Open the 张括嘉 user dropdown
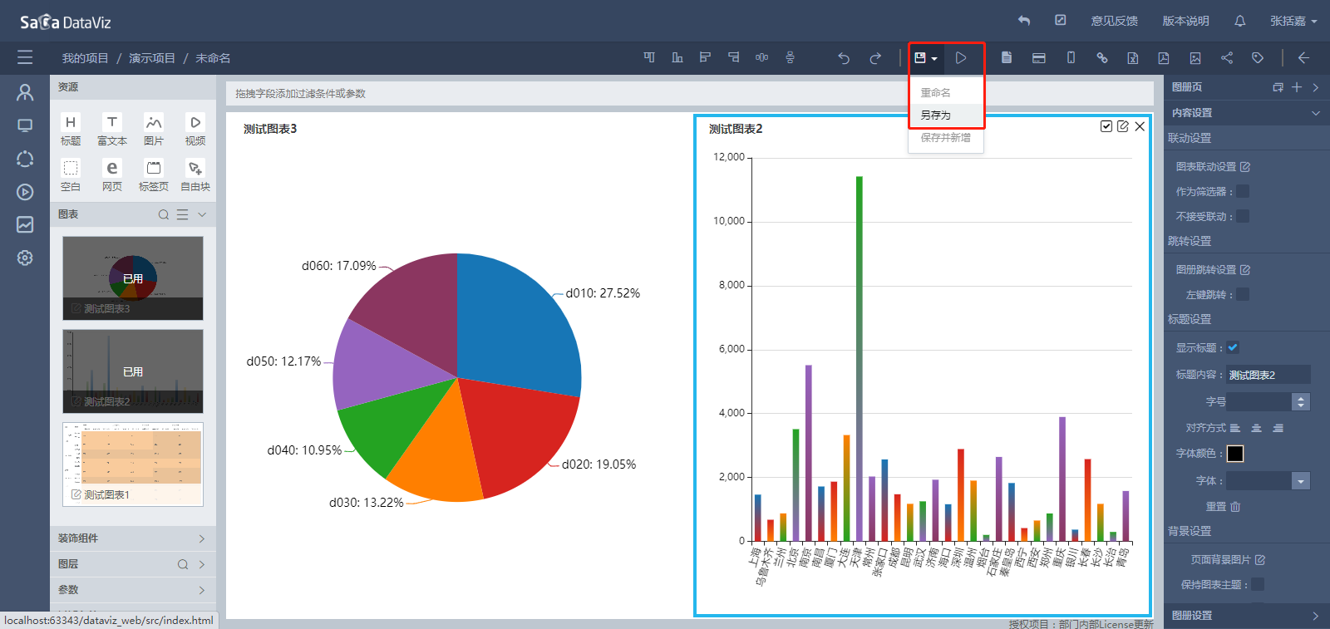This screenshot has height=629, width=1330. coord(1293,21)
